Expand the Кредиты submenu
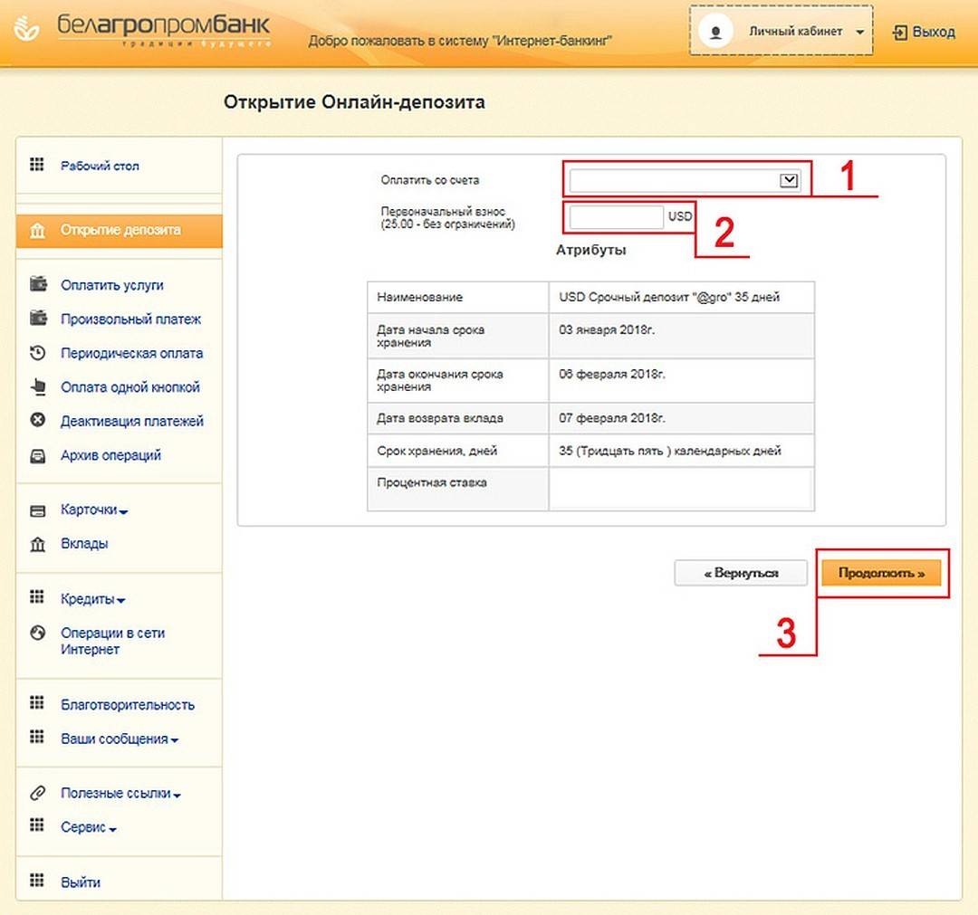Image resolution: width=978 pixels, height=915 pixels. (92, 599)
